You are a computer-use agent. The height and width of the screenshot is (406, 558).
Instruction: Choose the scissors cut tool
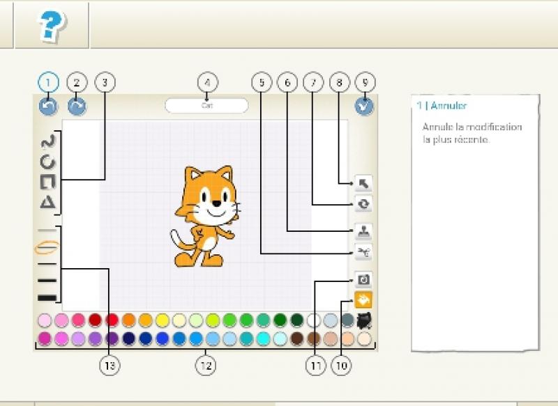pos(363,252)
